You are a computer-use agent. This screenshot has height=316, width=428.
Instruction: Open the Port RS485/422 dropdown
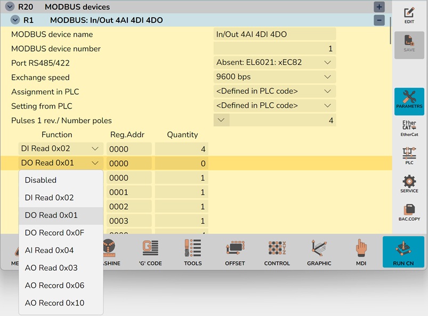[274, 63]
